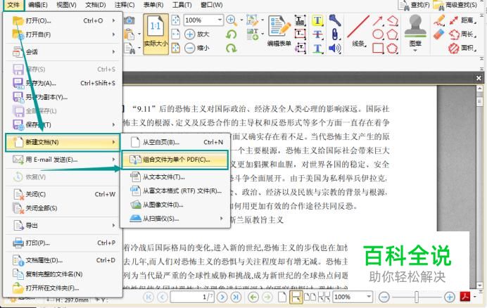Open the 注释(C) menu
This screenshot has width=487, height=308.
pos(125,5)
